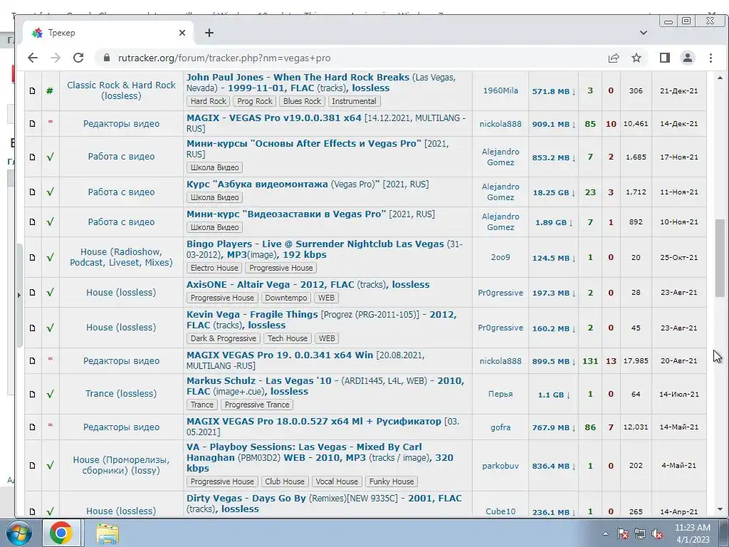The image size is (729, 547).
Task: Close the Трекер tab
Action: (x=182, y=33)
